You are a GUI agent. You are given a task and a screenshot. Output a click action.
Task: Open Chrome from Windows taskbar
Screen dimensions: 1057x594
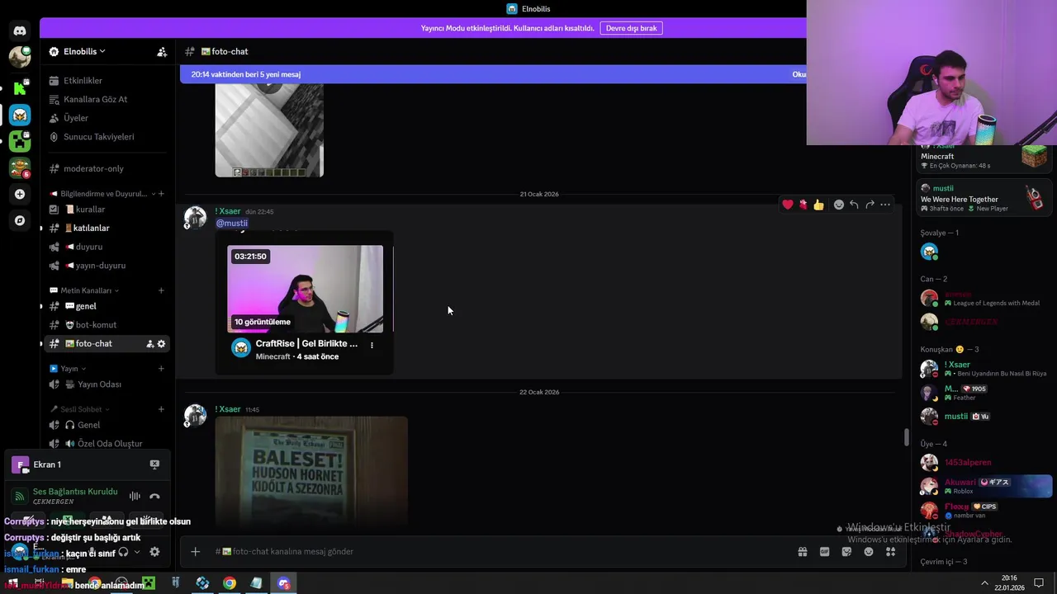[x=230, y=583]
